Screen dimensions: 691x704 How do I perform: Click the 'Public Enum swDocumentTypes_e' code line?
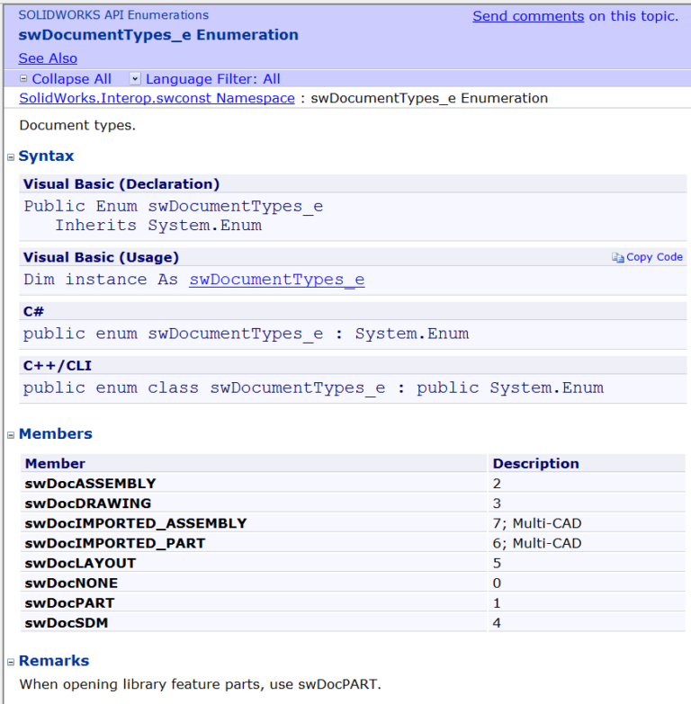(x=174, y=207)
